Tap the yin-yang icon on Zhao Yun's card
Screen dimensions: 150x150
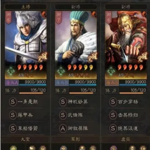pos(44,14)
